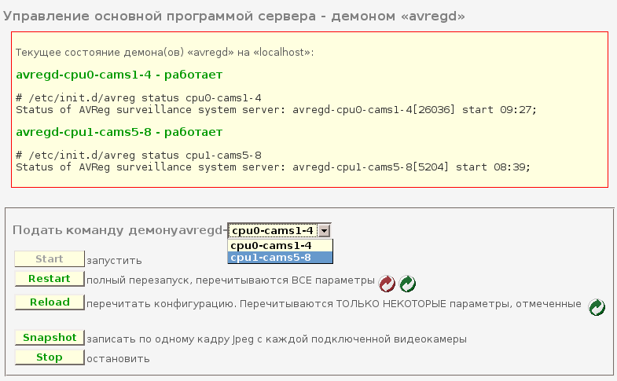
Task: Click the command line status cpu0-cams1-4
Action: pyautogui.click(x=138, y=98)
